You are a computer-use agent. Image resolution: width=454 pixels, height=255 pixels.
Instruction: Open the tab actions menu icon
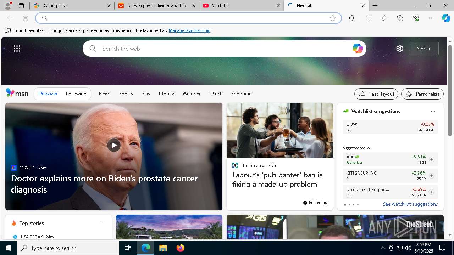pyautogui.click(x=21, y=6)
